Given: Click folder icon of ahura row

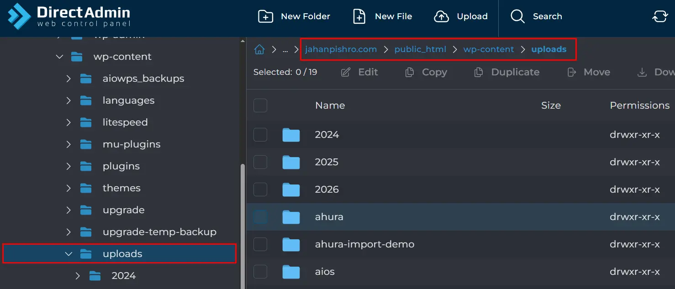Looking at the screenshot, I should 291,217.
